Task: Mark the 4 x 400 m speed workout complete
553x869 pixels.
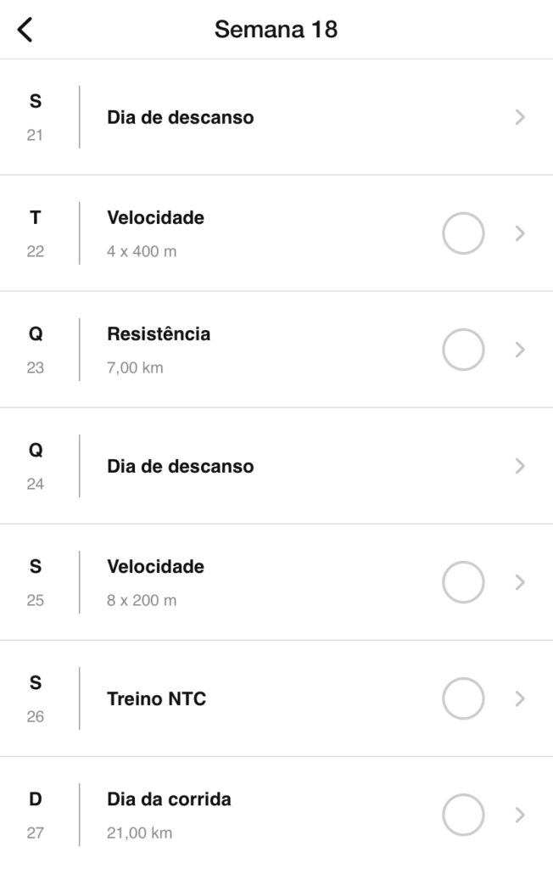Action: coord(464,233)
